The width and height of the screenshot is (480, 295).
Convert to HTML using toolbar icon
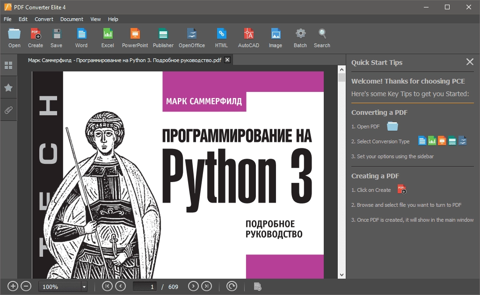point(221,34)
